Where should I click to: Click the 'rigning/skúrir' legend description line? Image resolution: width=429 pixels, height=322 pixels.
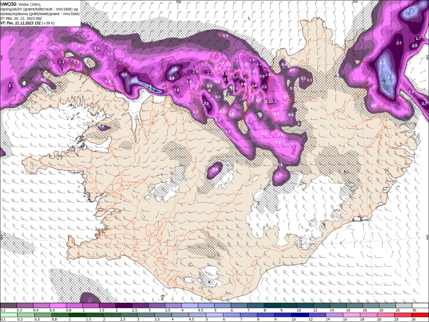pos(39,9)
